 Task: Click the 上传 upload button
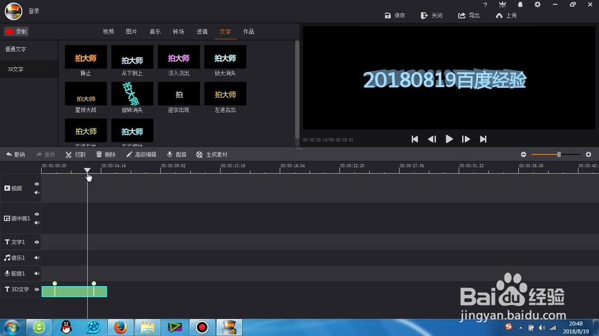[506, 16]
